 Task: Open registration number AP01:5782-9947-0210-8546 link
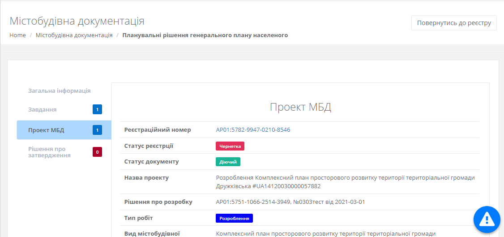pyautogui.click(x=253, y=130)
